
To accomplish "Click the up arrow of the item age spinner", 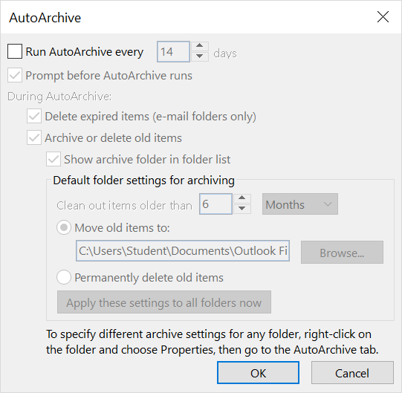I will [x=241, y=198].
